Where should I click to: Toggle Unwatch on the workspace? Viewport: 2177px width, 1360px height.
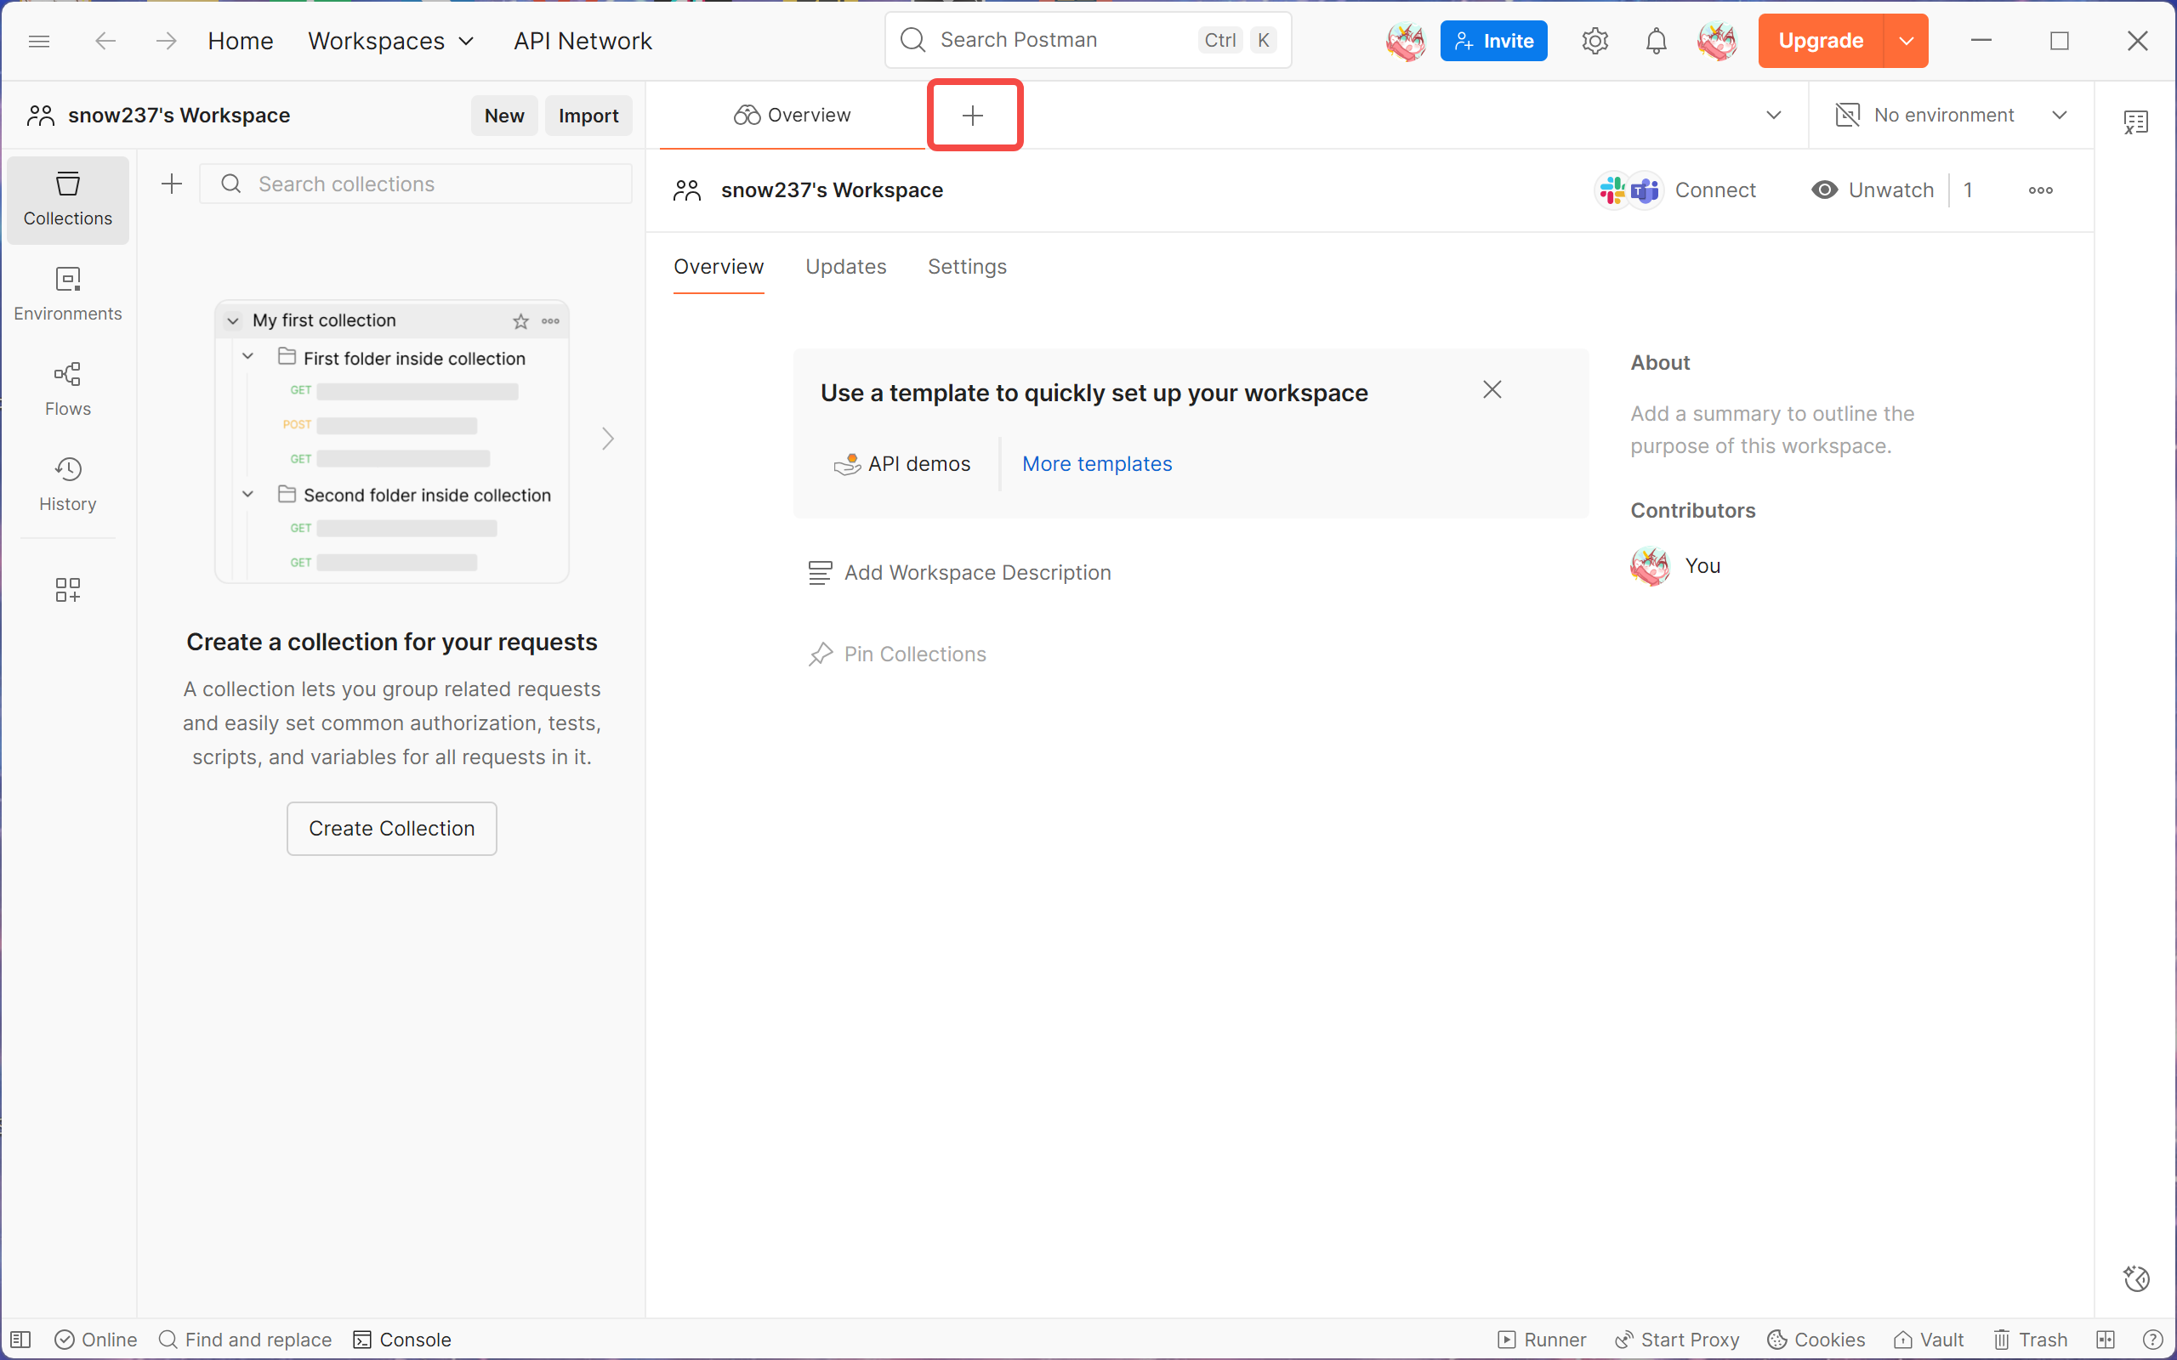pos(1873,190)
